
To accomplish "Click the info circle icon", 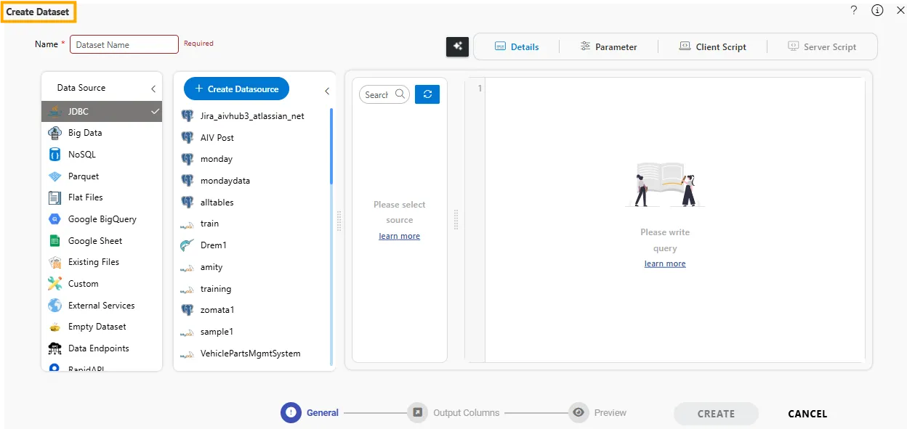I will tap(877, 10).
